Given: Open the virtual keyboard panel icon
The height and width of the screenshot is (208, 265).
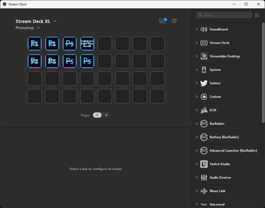Looking at the screenshot, I should click(162, 21).
